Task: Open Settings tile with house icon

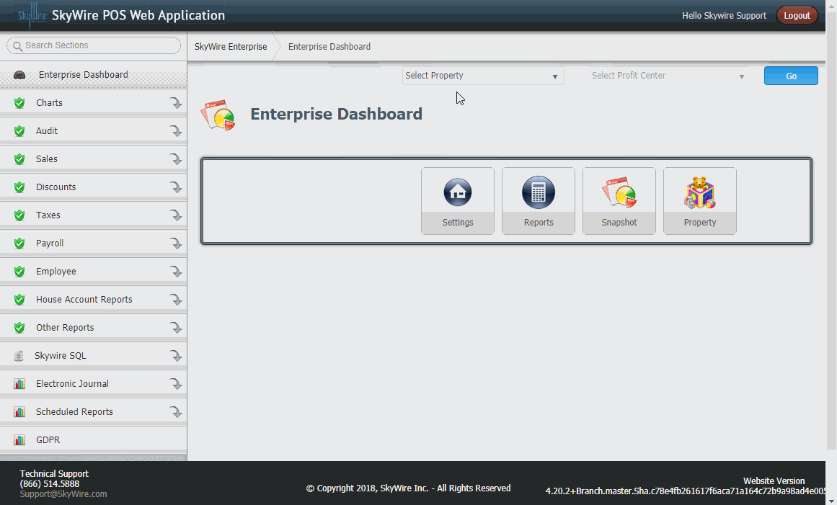Action: (458, 201)
